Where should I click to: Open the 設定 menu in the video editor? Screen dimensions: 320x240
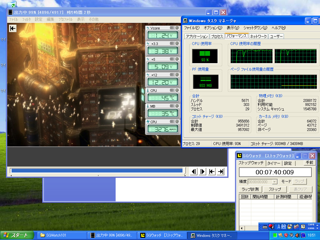click(38, 19)
